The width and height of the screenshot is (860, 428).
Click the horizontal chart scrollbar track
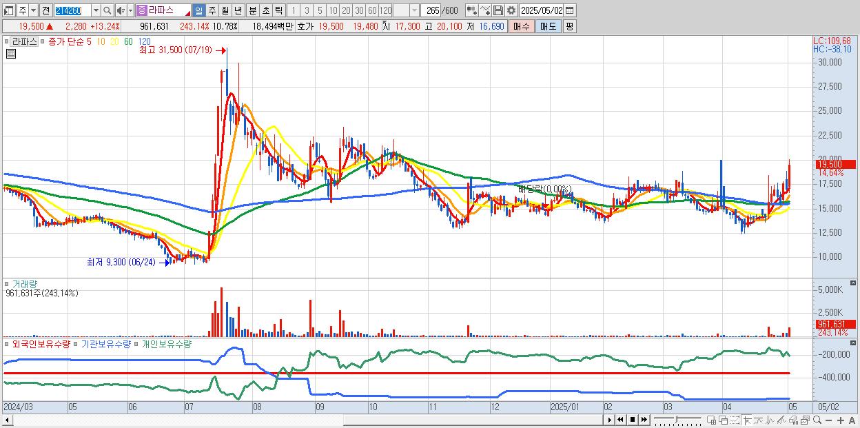303,420
